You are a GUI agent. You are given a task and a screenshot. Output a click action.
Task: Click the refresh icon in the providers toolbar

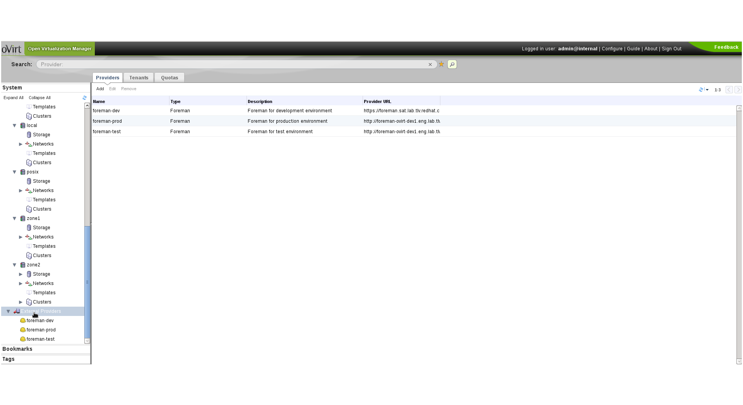pos(701,90)
